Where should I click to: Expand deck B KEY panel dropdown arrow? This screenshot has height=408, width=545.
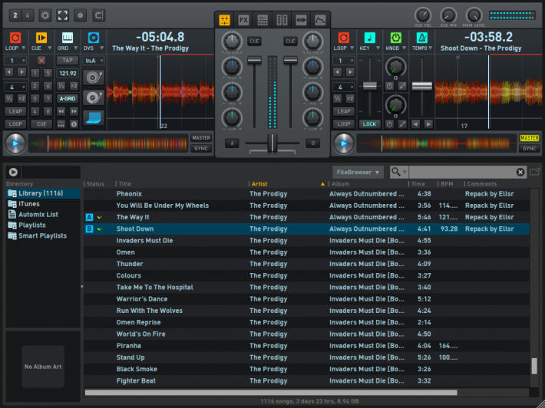click(x=378, y=48)
